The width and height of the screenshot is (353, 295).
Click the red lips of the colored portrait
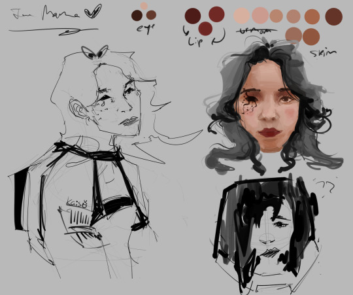click(271, 132)
